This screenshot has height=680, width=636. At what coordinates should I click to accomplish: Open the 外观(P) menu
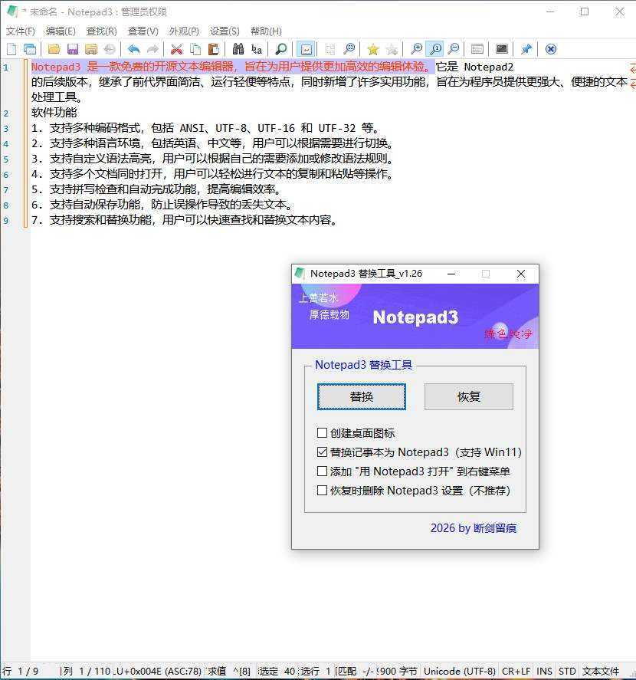coord(184,31)
